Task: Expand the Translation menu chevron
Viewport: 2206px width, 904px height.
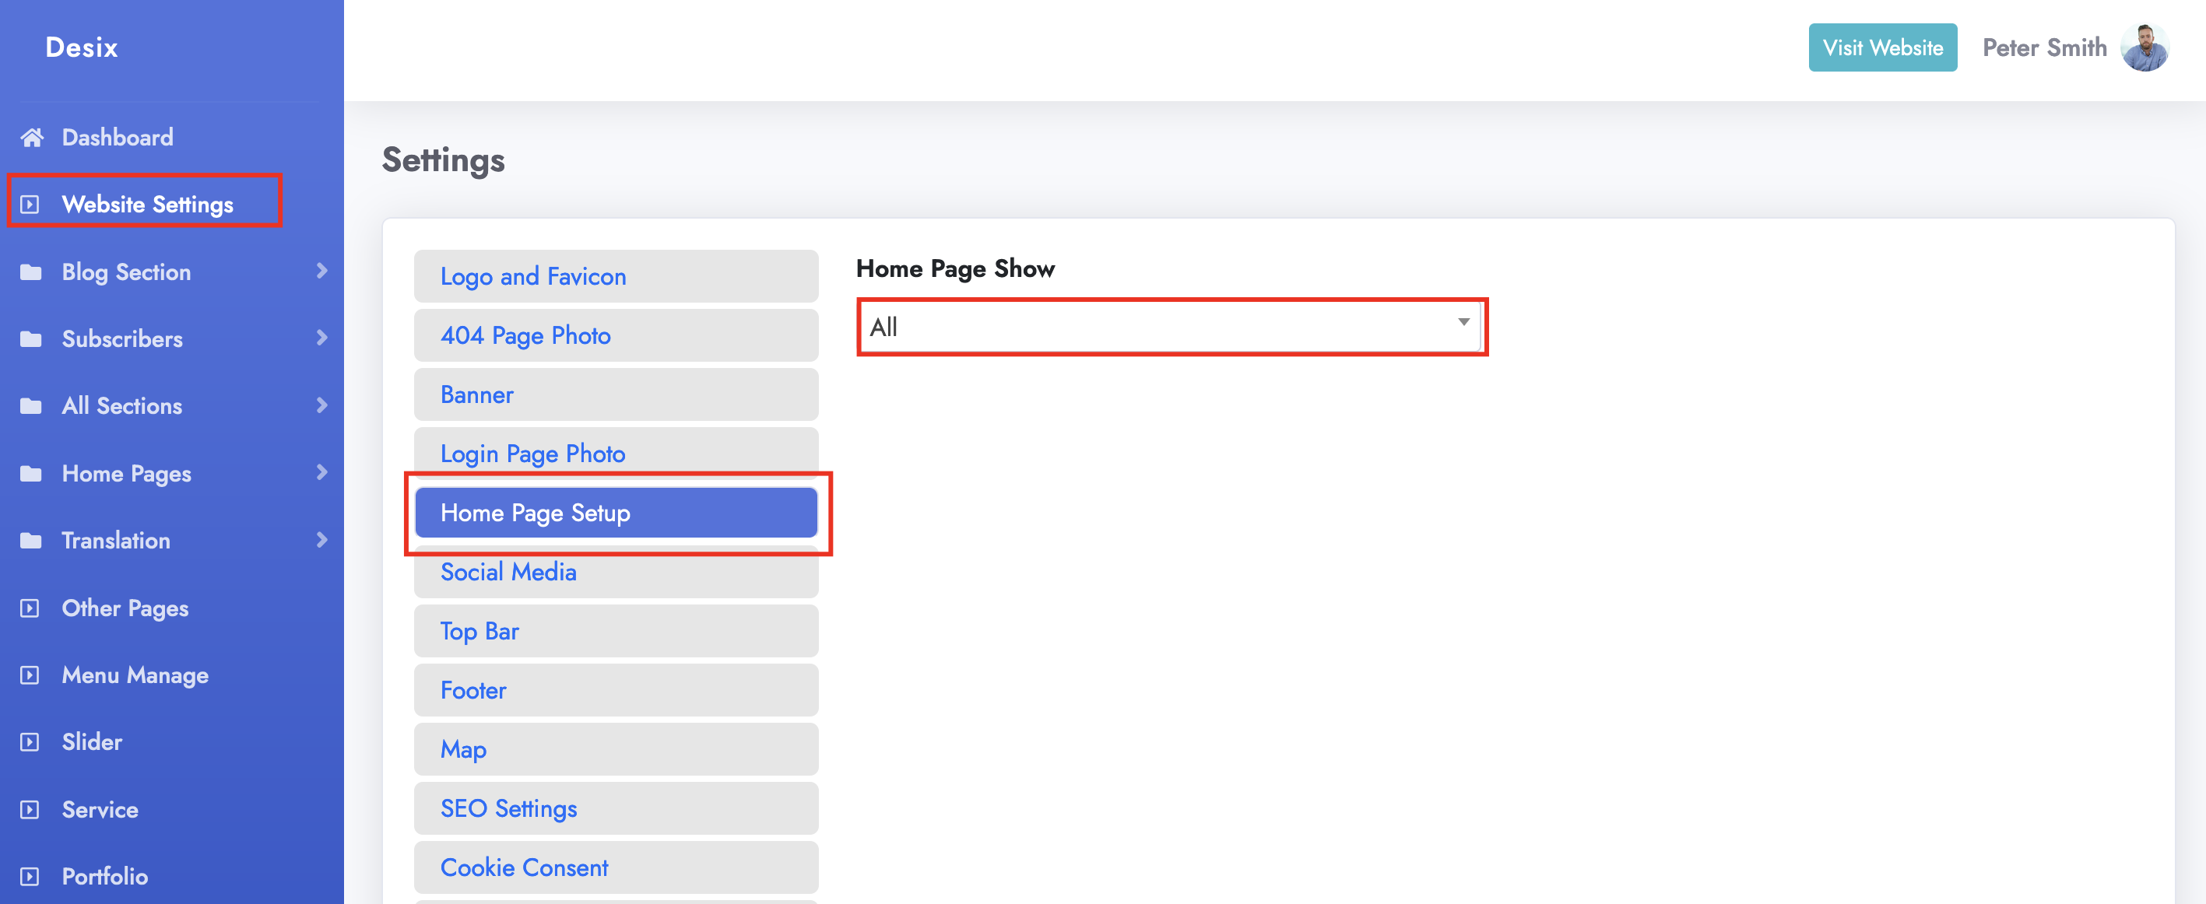Action: coord(322,540)
